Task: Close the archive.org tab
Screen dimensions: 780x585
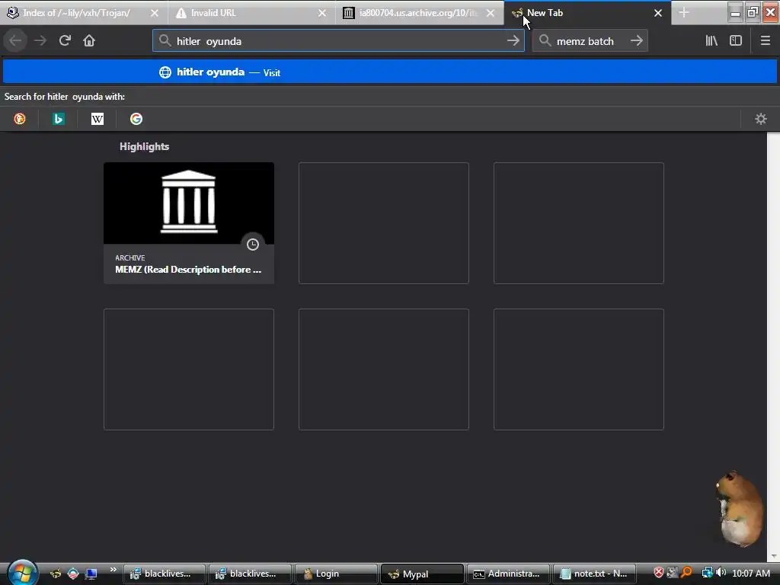Action: tap(491, 13)
